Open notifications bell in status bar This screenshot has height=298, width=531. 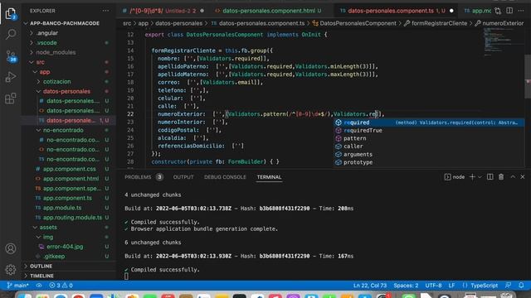pos(521,286)
